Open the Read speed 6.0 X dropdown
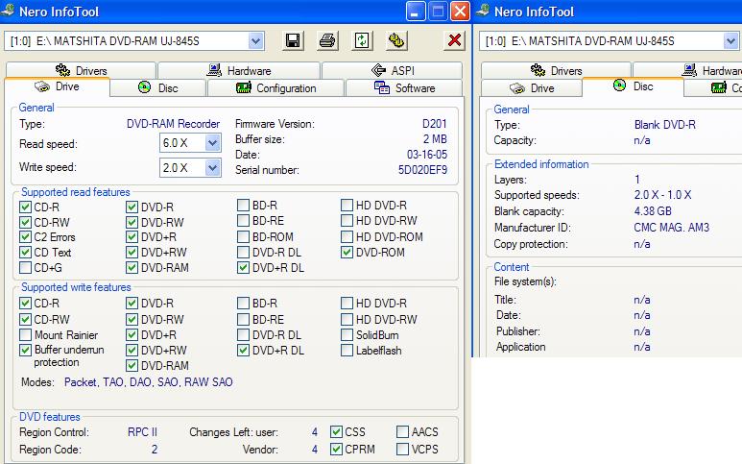Screen dimensions: 742x464 click(212, 142)
